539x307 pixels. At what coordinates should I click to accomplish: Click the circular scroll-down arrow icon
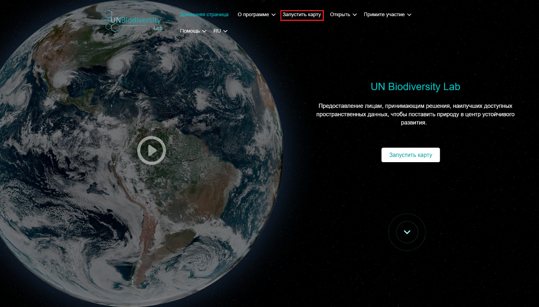(407, 232)
